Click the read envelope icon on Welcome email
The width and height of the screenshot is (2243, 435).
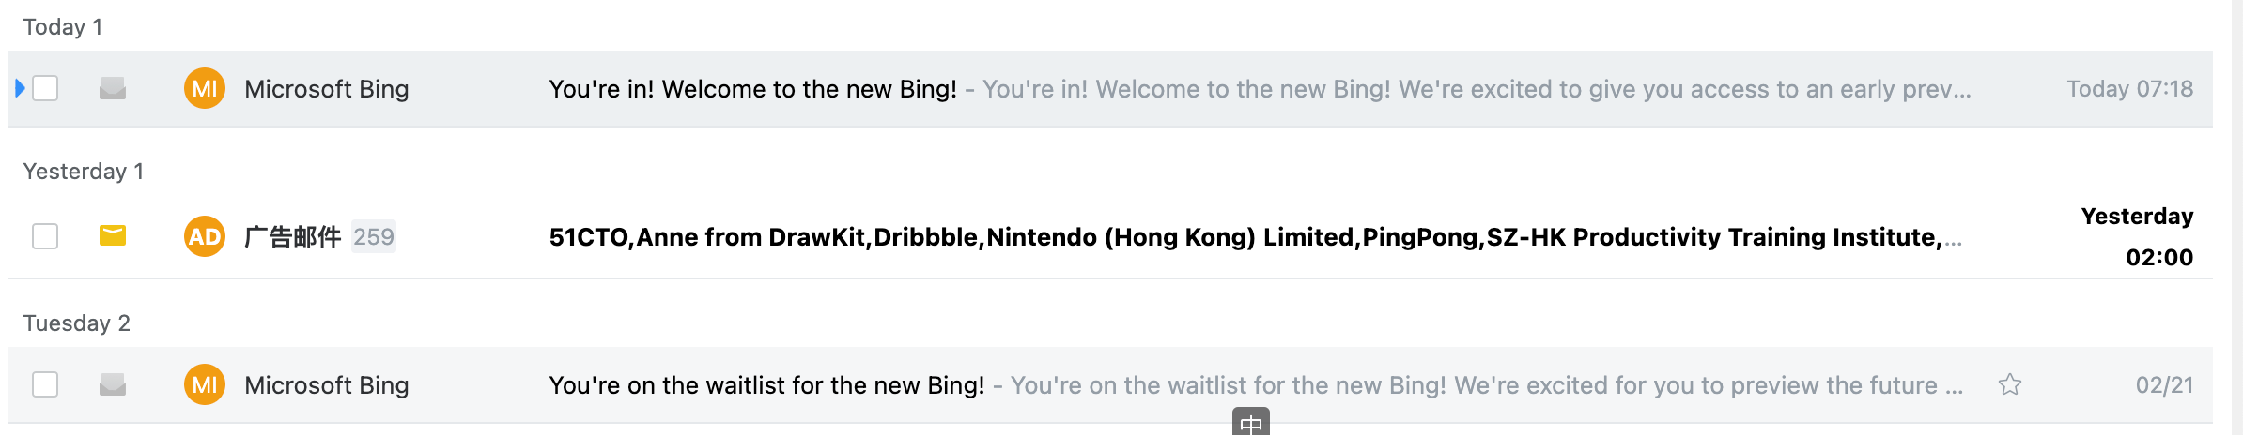click(113, 89)
